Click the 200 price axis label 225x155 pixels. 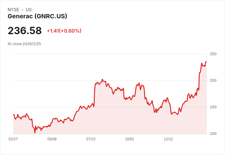tap(213, 81)
